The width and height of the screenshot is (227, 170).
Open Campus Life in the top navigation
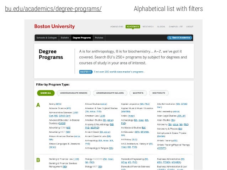coord(176,27)
